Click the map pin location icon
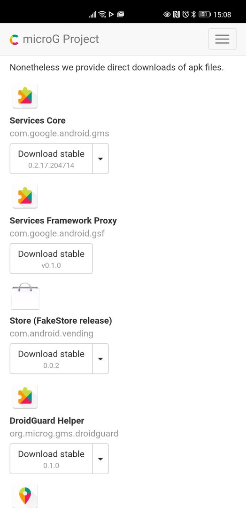 coord(25,496)
